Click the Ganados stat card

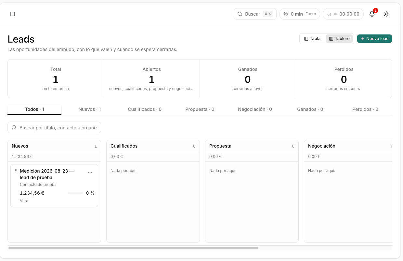[248, 79]
